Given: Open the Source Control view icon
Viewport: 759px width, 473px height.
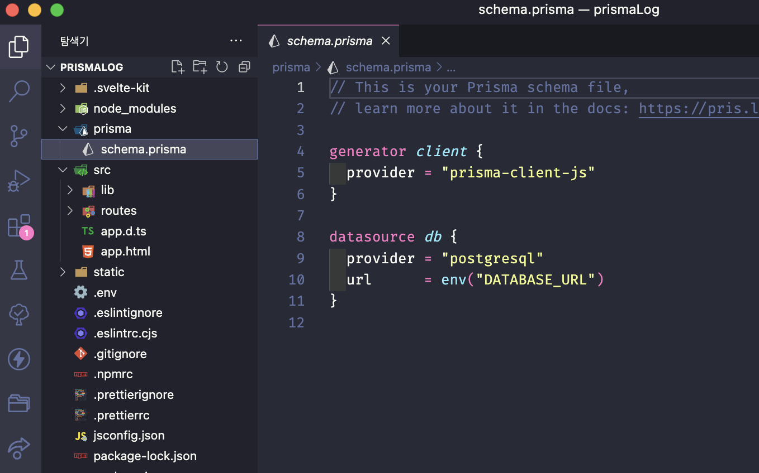Looking at the screenshot, I should click(19, 136).
